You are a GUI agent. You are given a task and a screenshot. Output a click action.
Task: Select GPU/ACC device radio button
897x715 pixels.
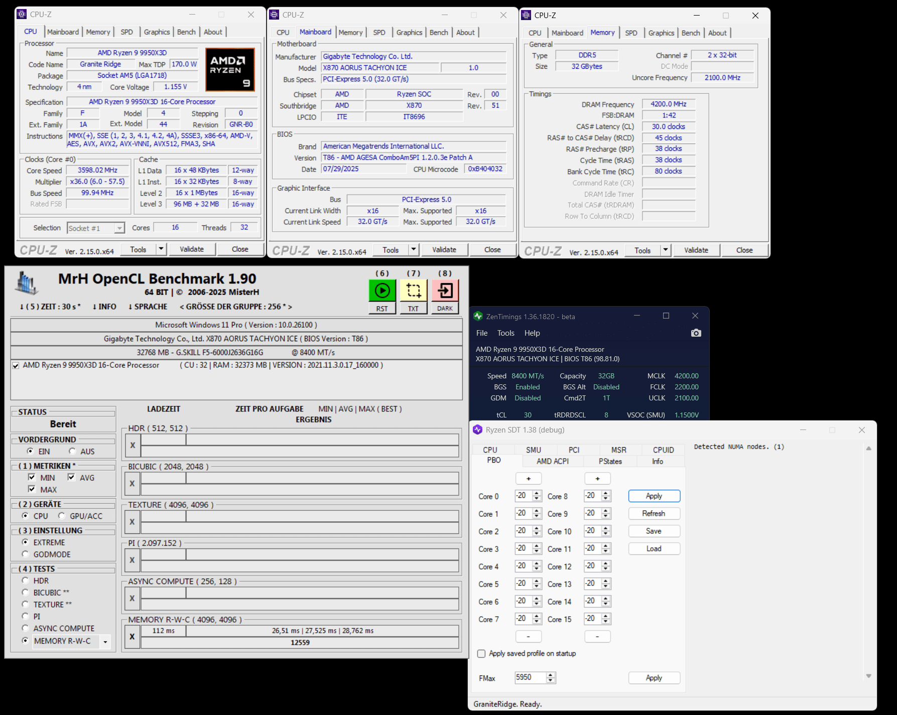point(62,516)
